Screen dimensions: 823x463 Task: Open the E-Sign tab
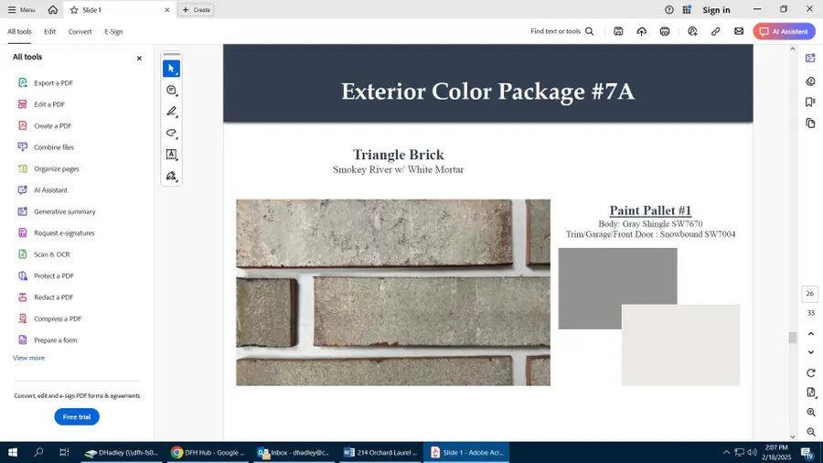[113, 31]
